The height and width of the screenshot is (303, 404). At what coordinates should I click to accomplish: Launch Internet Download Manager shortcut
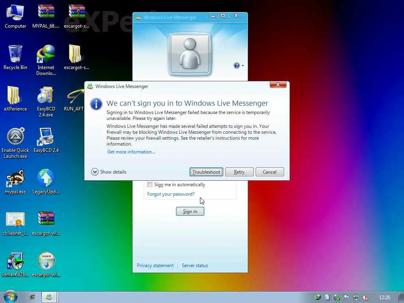(x=46, y=60)
